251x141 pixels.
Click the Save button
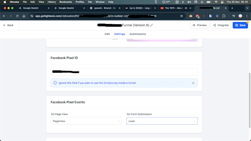(x=240, y=25)
